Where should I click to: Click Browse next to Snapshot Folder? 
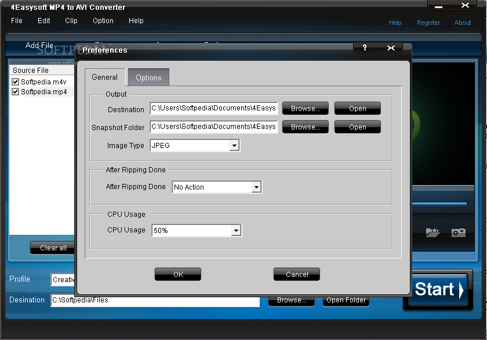(x=306, y=127)
